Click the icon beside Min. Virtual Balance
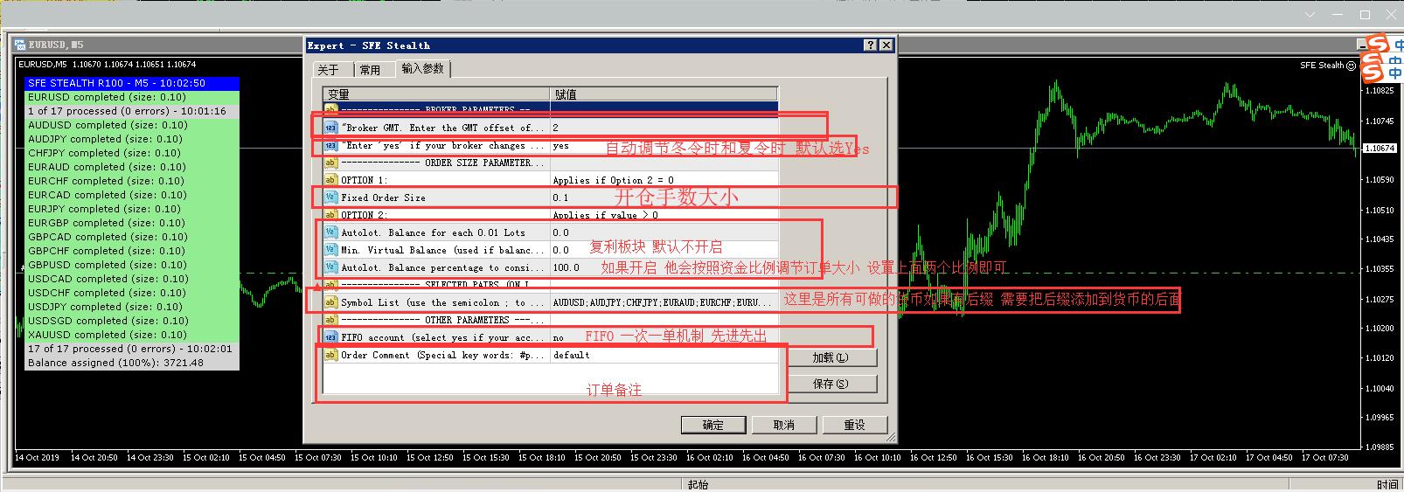1404x492 pixels. pos(330,250)
